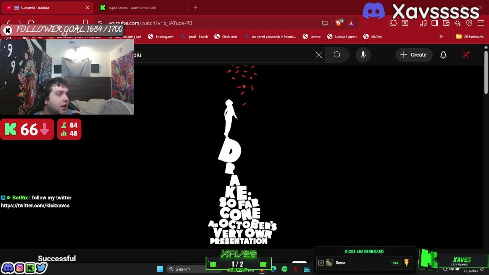This screenshot has height=275, width=489.
Task: Click the Instagram icon in the overlay
Action: (19, 268)
